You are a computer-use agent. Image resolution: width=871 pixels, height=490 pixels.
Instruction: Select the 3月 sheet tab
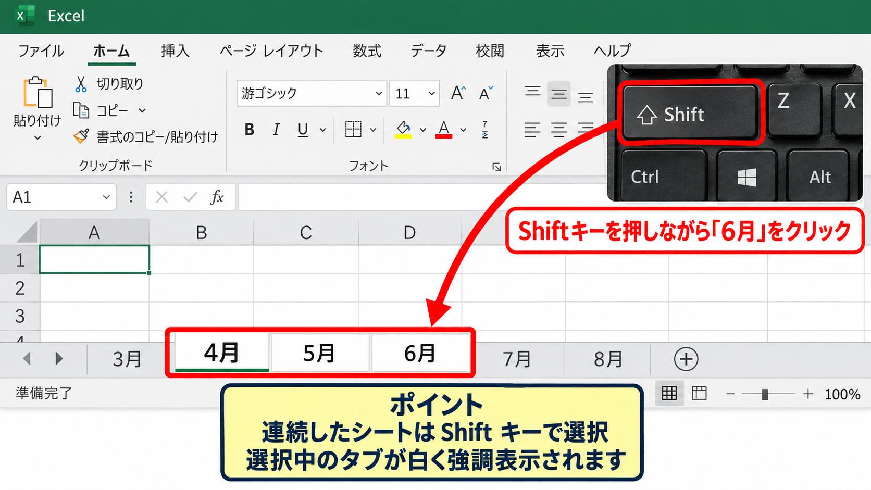(x=127, y=359)
